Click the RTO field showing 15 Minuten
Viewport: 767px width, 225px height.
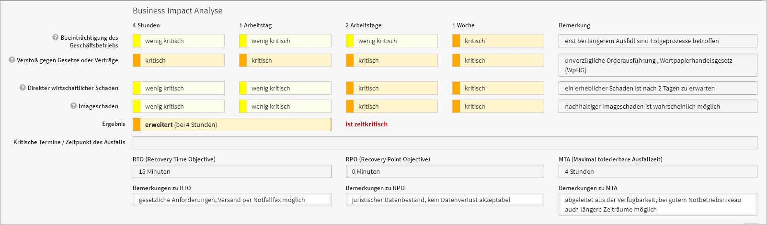point(232,172)
